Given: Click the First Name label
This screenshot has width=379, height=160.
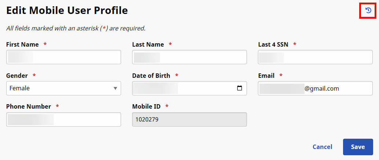Looking at the screenshot, I should 22,44.
